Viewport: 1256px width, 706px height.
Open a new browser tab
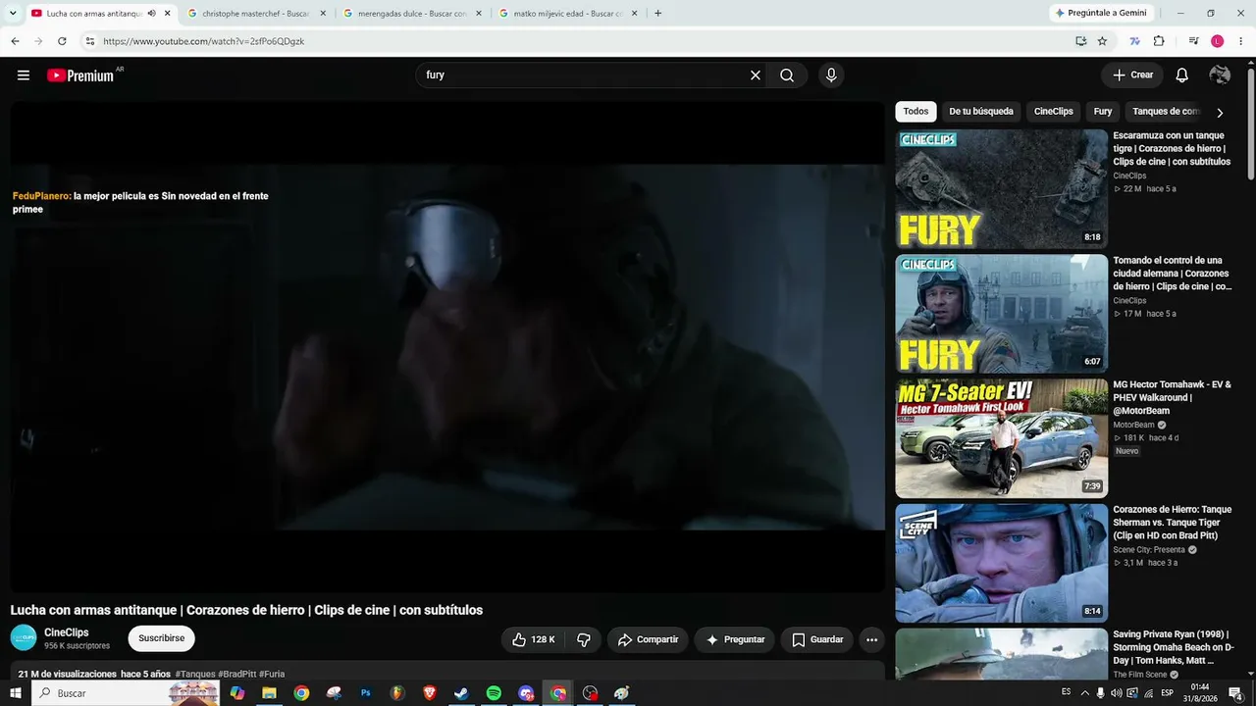657,14
